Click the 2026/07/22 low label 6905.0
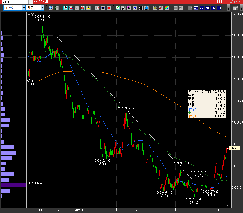Image resolution: width=243 pixels, height=213 pixels. pos(210,195)
